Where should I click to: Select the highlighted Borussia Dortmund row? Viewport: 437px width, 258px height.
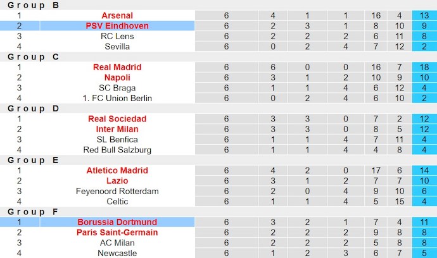[117, 222]
